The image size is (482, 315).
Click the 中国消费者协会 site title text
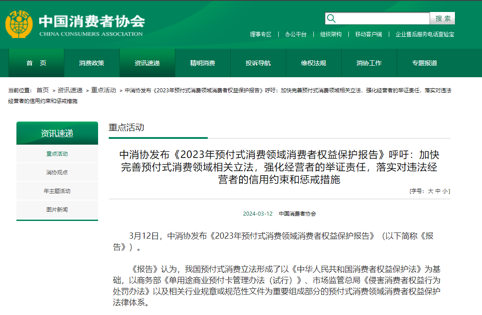point(91,21)
